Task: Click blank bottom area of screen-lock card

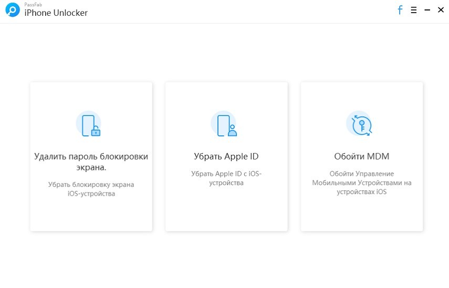Action: 91,215
